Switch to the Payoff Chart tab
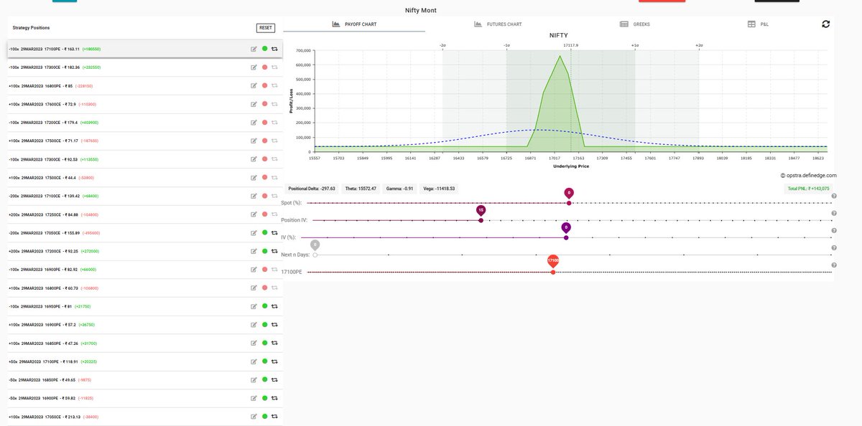The image size is (862, 426). click(x=354, y=24)
